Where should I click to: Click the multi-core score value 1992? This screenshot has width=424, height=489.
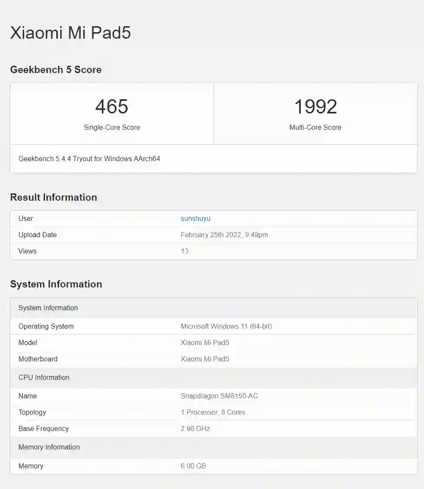click(315, 107)
